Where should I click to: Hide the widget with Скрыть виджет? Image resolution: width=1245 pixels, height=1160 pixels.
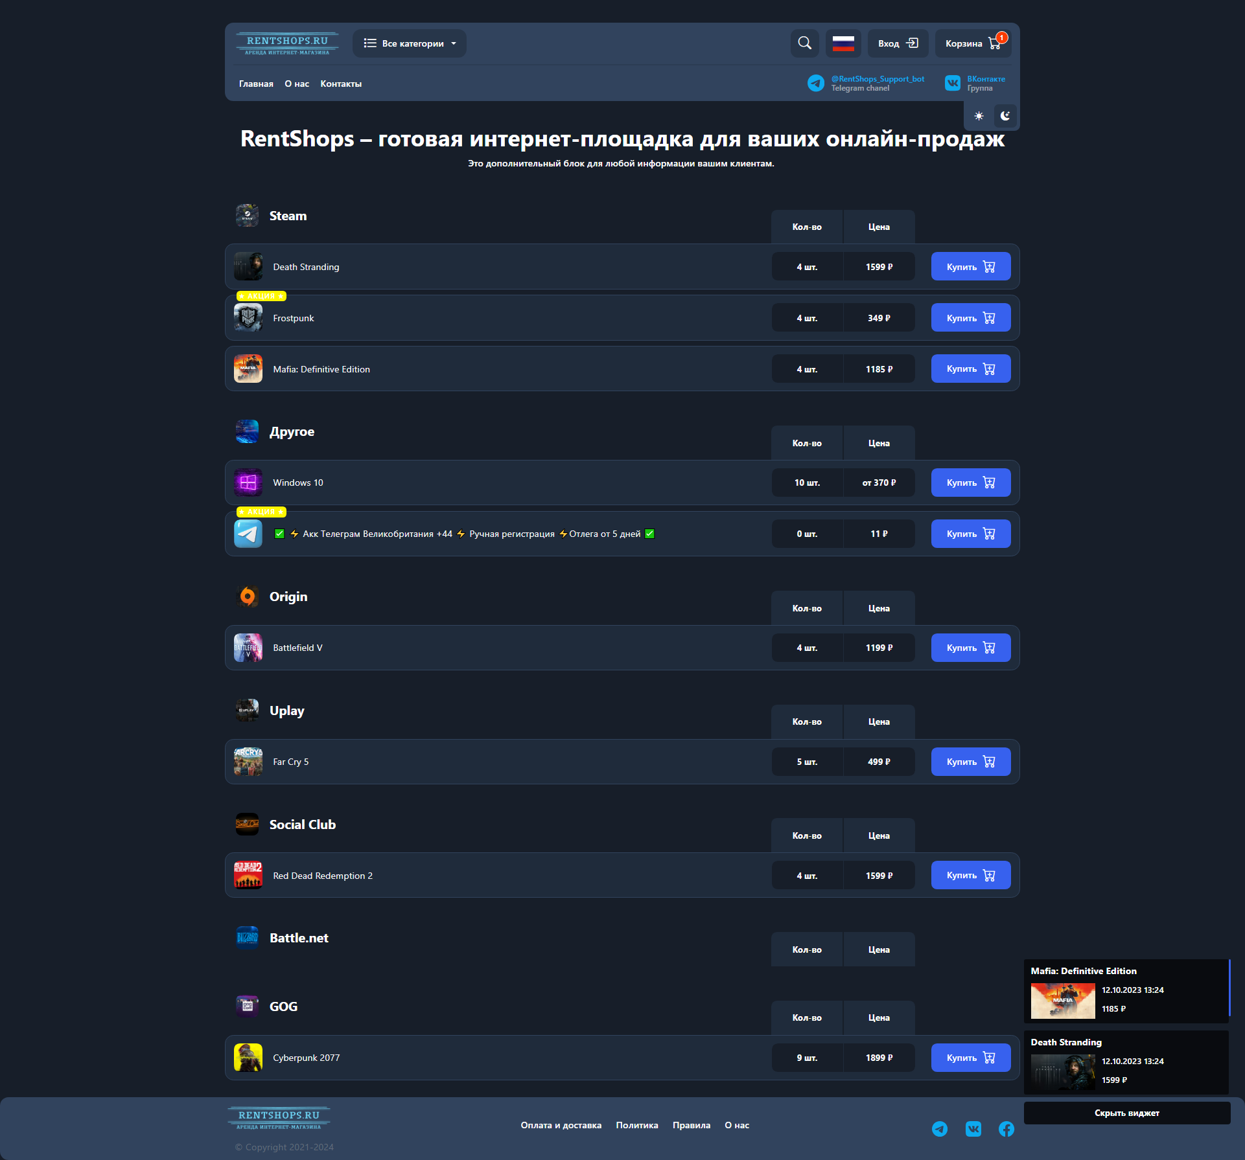point(1127,1113)
